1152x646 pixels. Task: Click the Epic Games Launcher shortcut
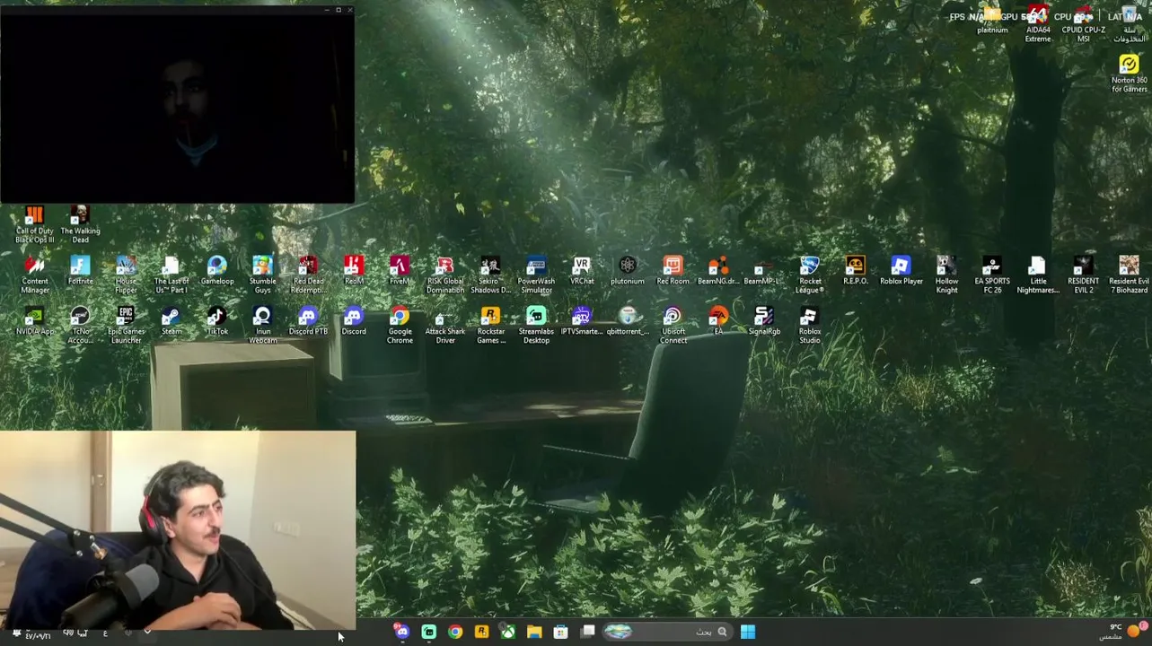[126, 325]
